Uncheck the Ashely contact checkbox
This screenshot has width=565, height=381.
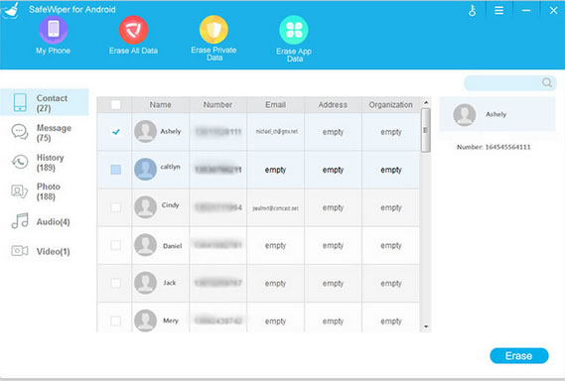tap(115, 132)
